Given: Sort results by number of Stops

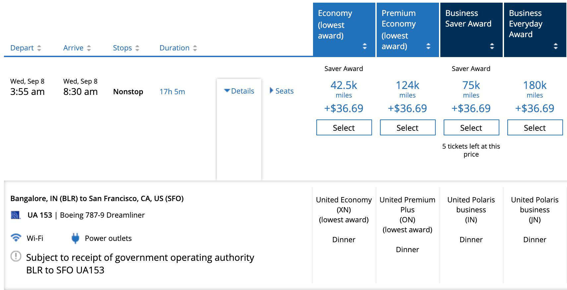Looking at the screenshot, I should [x=126, y=48].
